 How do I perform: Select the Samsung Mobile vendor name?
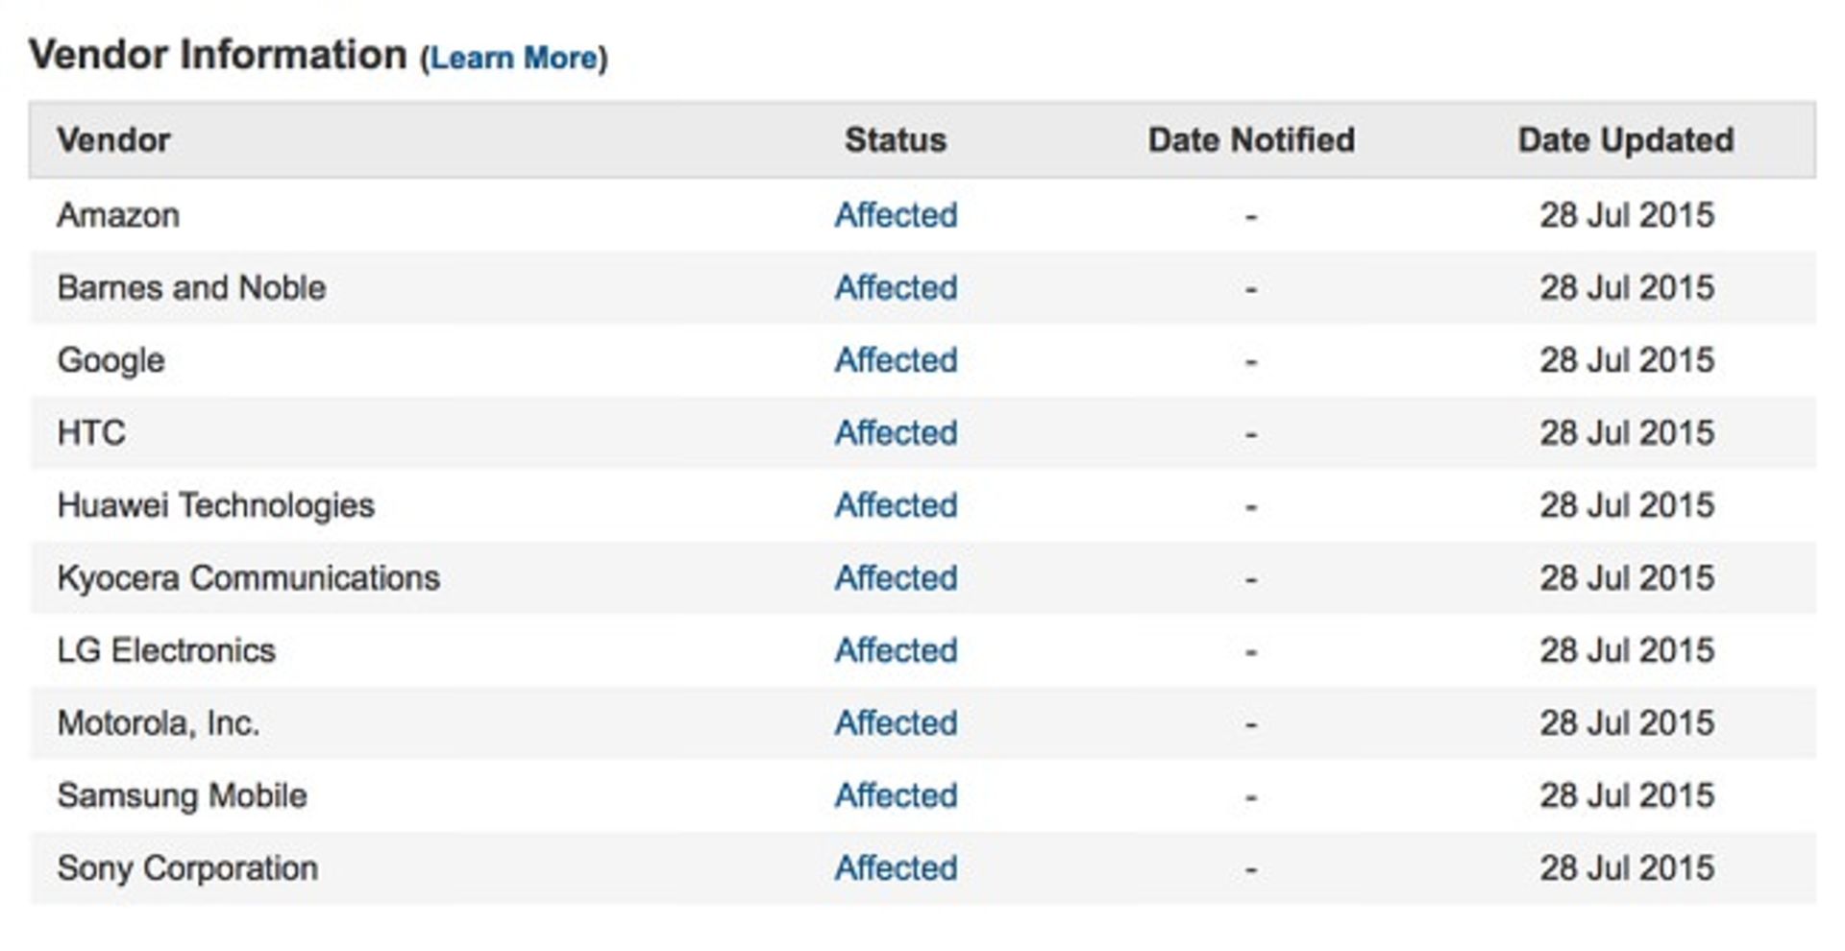point(182,795)
